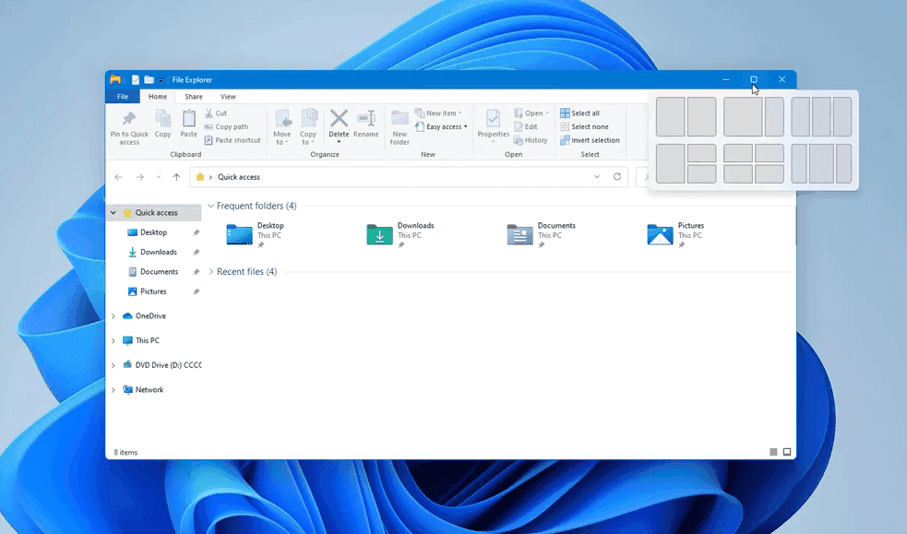Select This PC in navigation pane
907x534 pixels.
tap(147, 340)
